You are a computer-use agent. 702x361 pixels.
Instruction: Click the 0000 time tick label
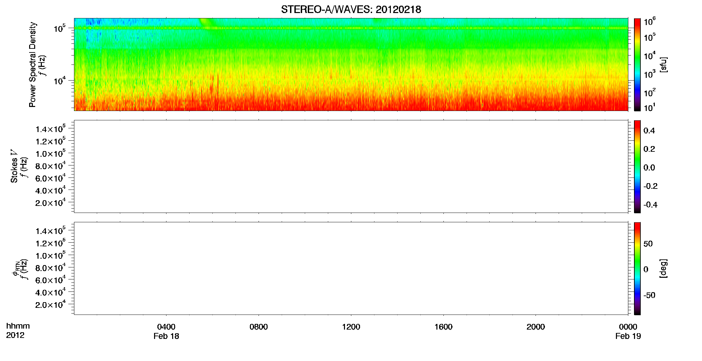click(628, 327)
